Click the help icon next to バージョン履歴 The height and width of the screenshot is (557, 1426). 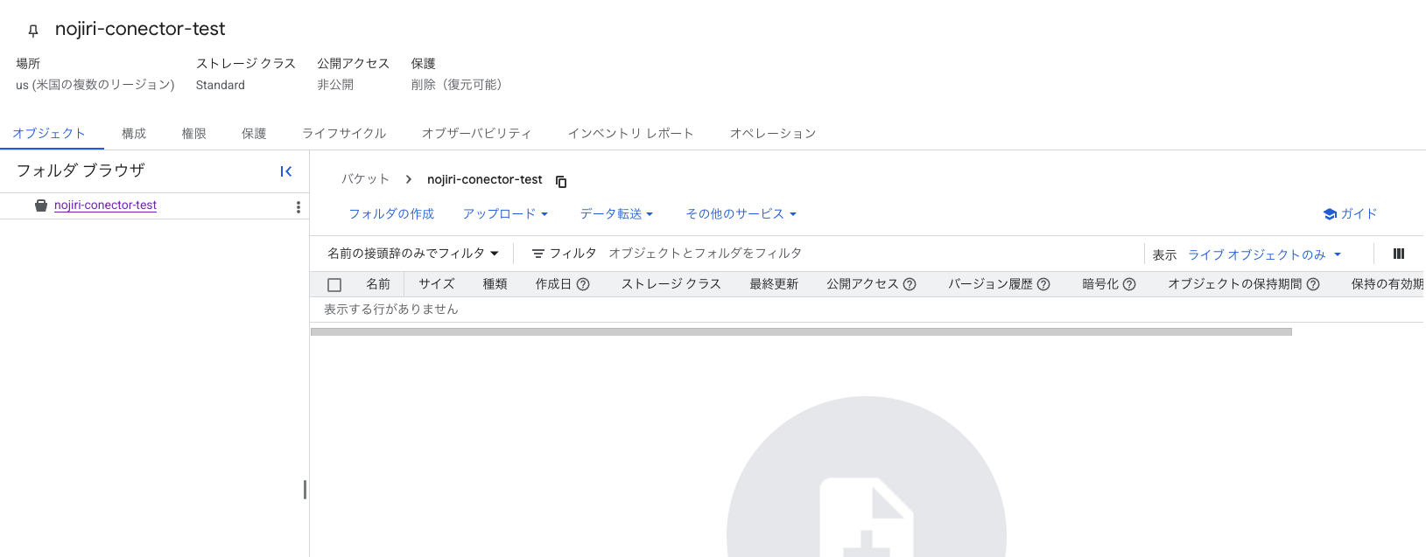(1043, 284)
